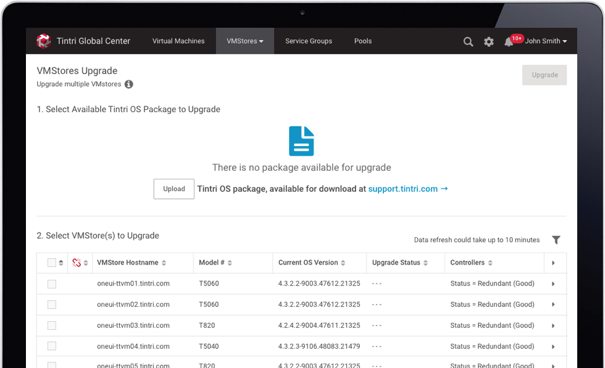Select hostname oneui-ttvm02.tintri.com
Viewport: 605px width, 368px height.
point(133,305)
